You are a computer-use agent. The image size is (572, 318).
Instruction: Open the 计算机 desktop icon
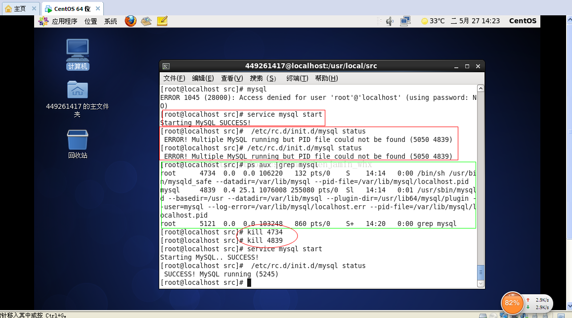click(x=77, y=54)
